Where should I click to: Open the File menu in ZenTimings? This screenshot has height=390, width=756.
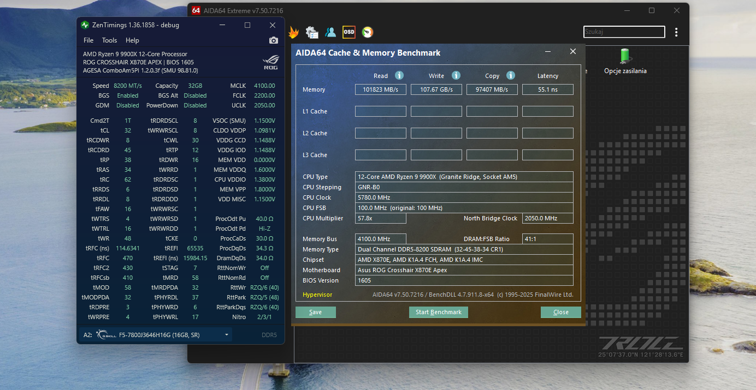[x=88, y=40]
